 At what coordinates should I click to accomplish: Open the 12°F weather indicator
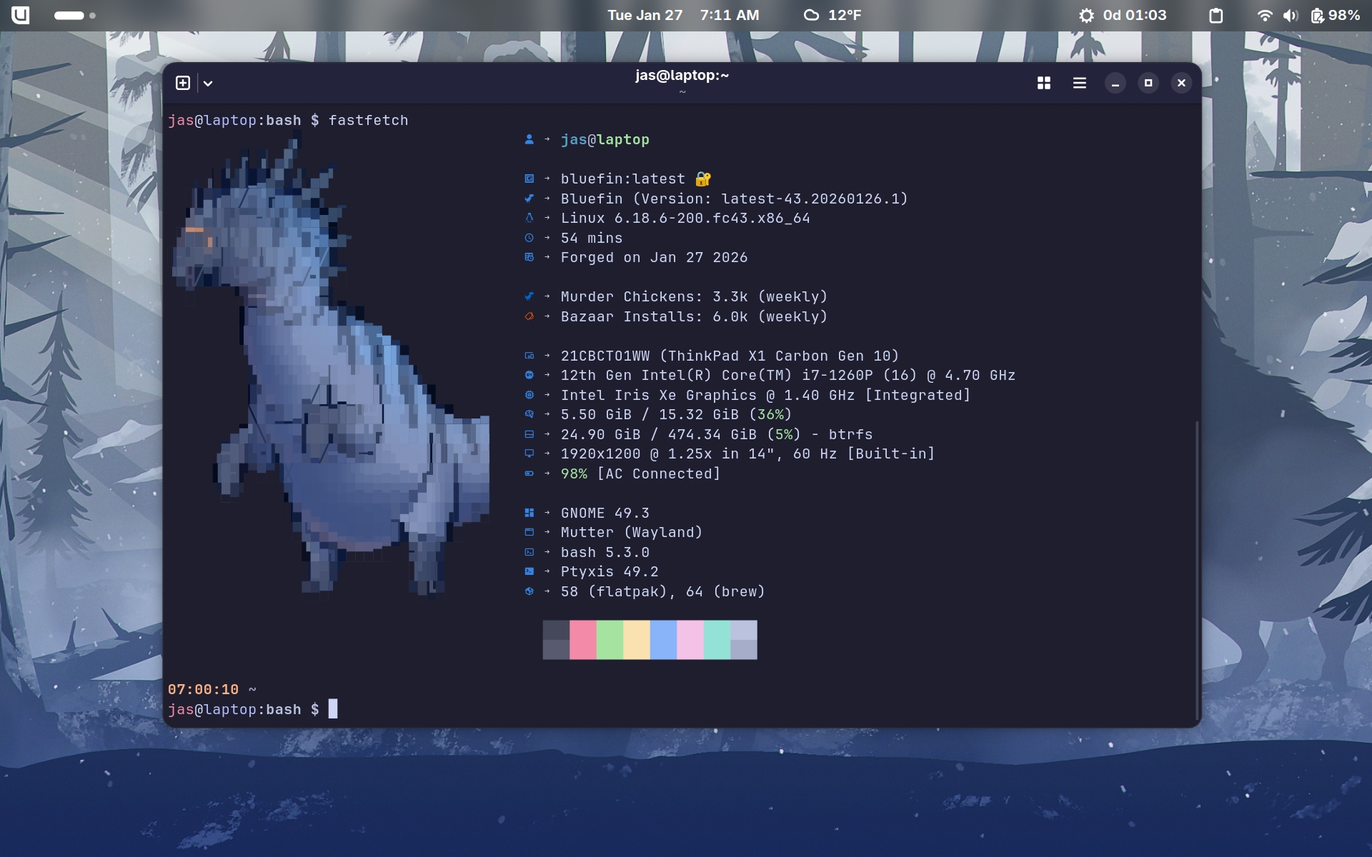coord(832,15)
